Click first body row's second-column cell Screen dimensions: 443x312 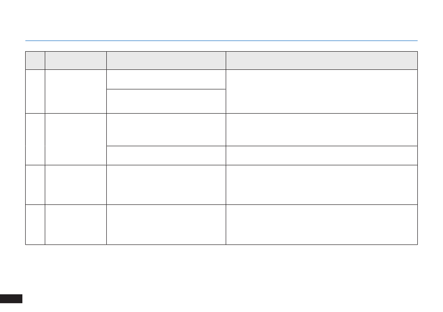pyautogui.click(x=76, y=91)
